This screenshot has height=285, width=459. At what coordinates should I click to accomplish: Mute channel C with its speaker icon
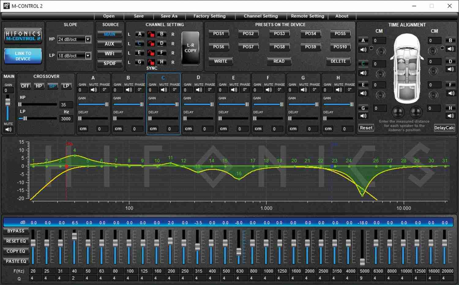click(164, 90)
